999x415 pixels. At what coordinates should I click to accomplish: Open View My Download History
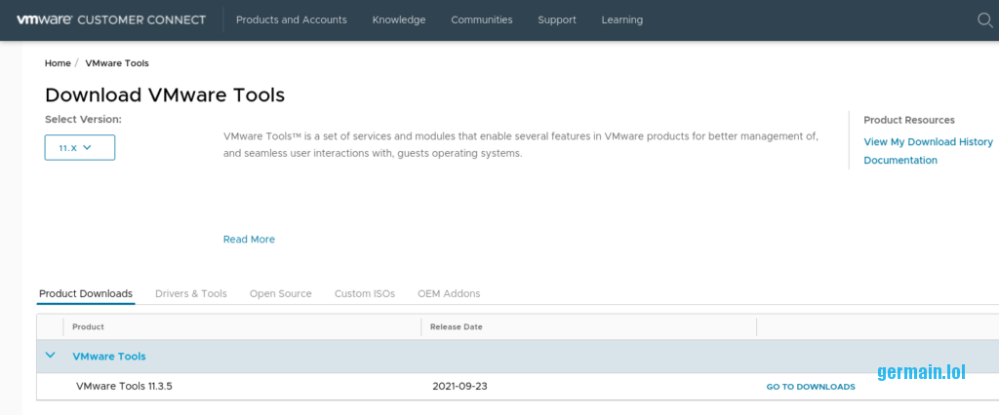pyautogui.click(x=928, y=142)
